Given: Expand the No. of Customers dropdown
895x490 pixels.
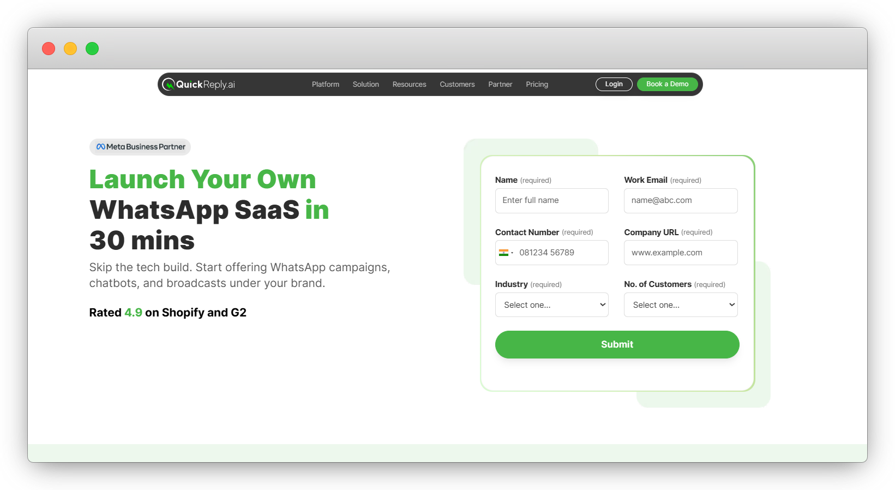Looking at the screenshot, I should (x=681, y=305).
